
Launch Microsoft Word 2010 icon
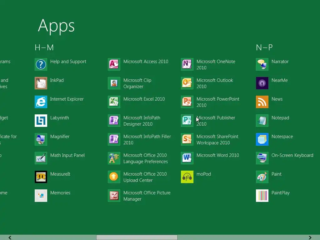(187, 158)
